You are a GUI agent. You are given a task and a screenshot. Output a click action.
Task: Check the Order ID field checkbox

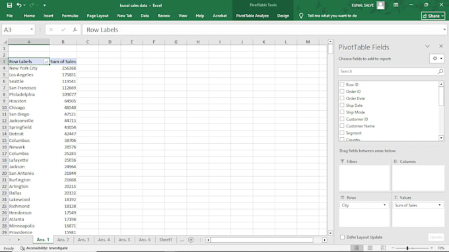[x=342, y=91]
